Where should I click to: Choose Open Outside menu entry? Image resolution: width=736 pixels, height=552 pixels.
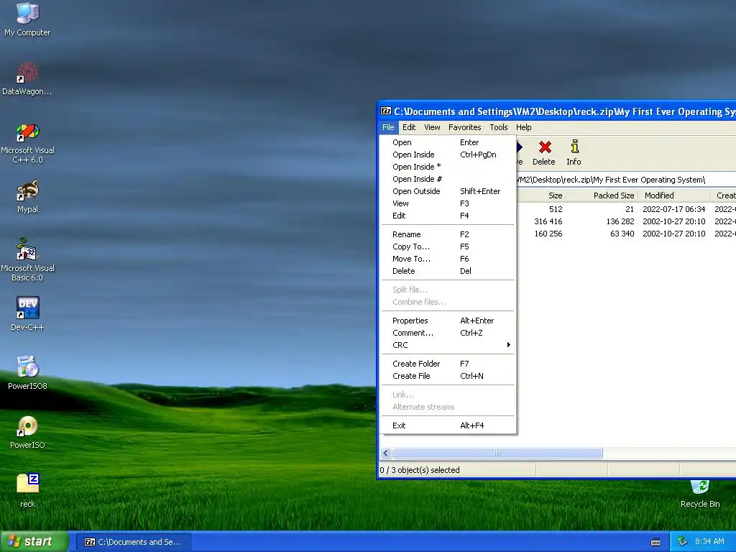click(448, 191)
